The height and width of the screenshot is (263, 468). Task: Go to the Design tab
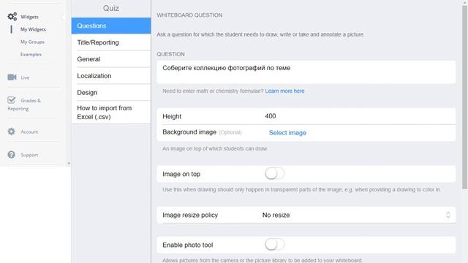pyautogui.click(x=111, y=93)
